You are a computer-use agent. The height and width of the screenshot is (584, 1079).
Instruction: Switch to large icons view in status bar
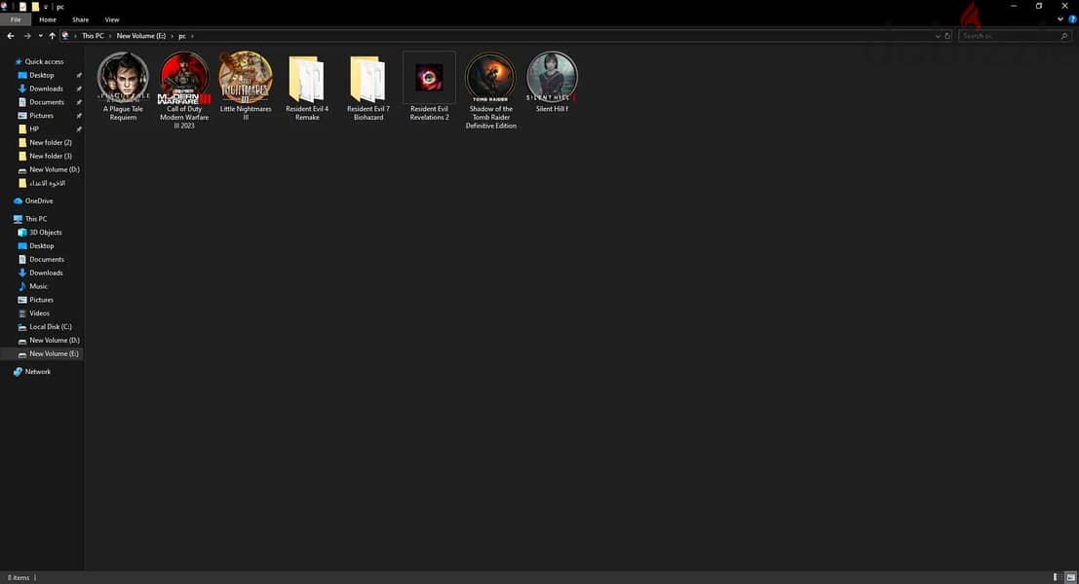1071,577
